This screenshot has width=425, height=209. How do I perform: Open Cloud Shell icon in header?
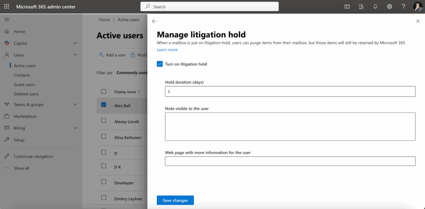click(347, 7)
